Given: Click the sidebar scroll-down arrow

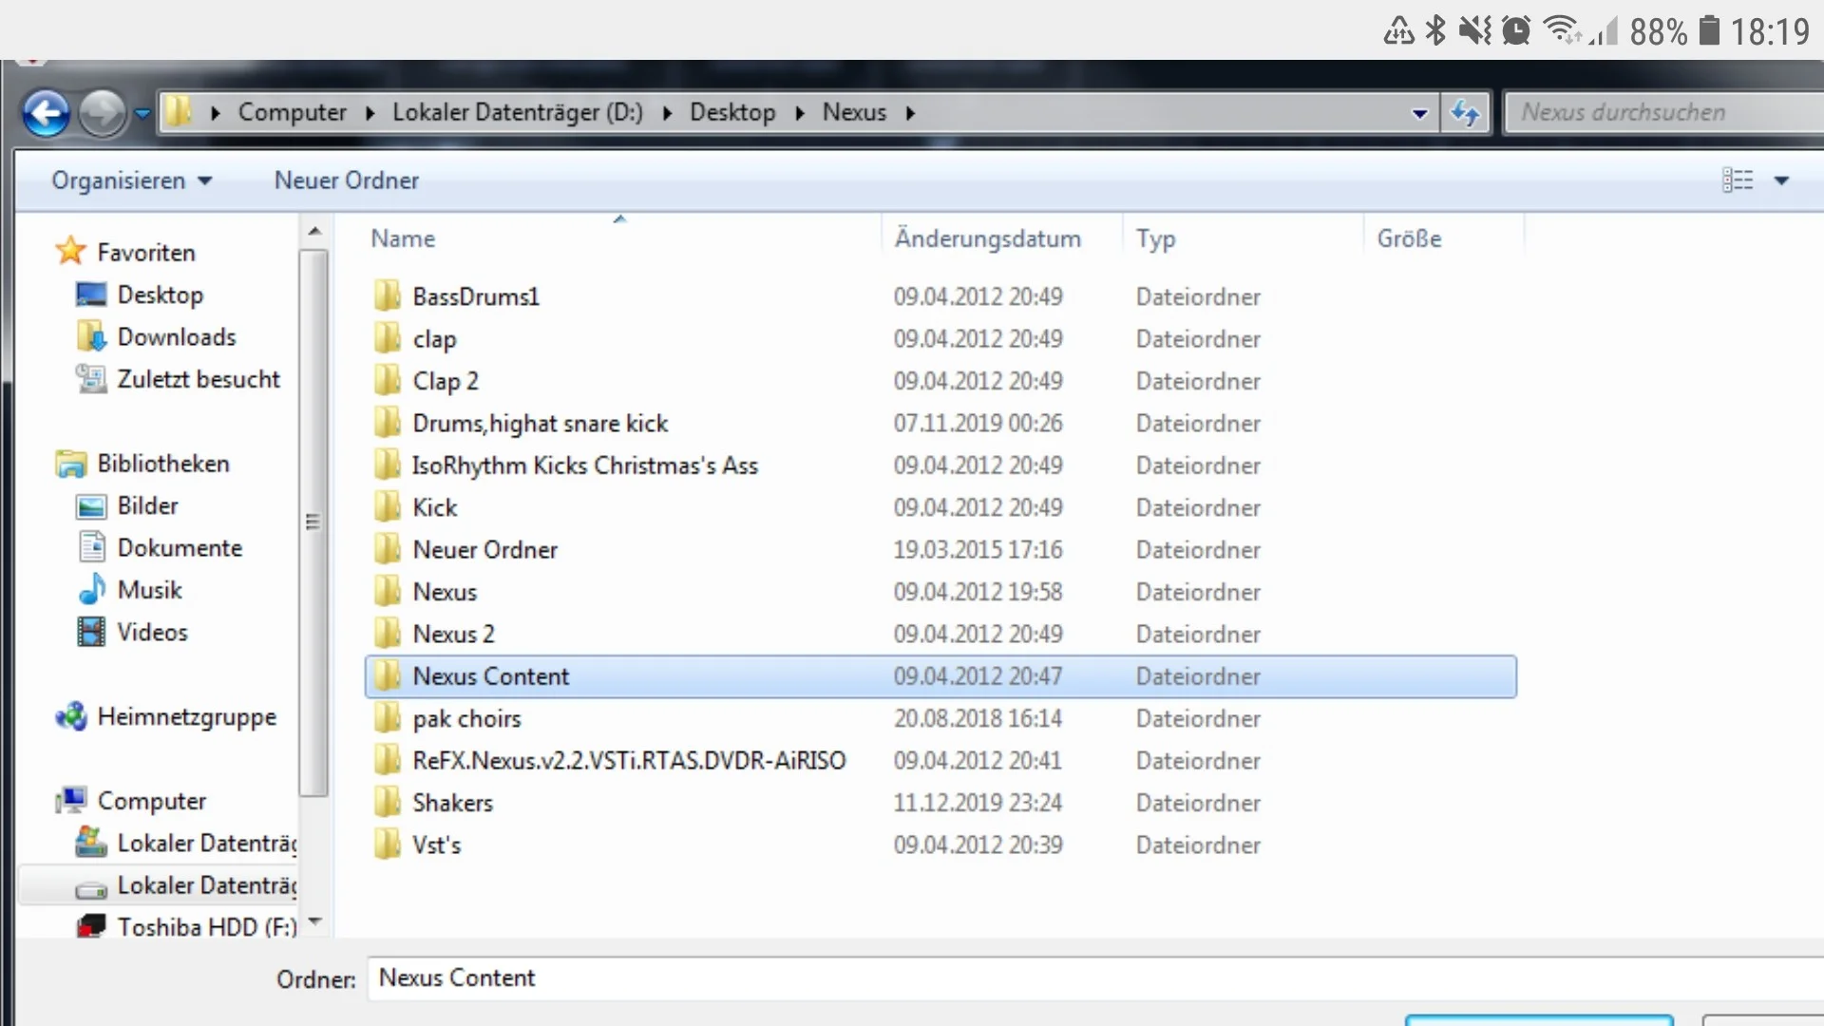Looking at the screenshot, I should (314, 921).
